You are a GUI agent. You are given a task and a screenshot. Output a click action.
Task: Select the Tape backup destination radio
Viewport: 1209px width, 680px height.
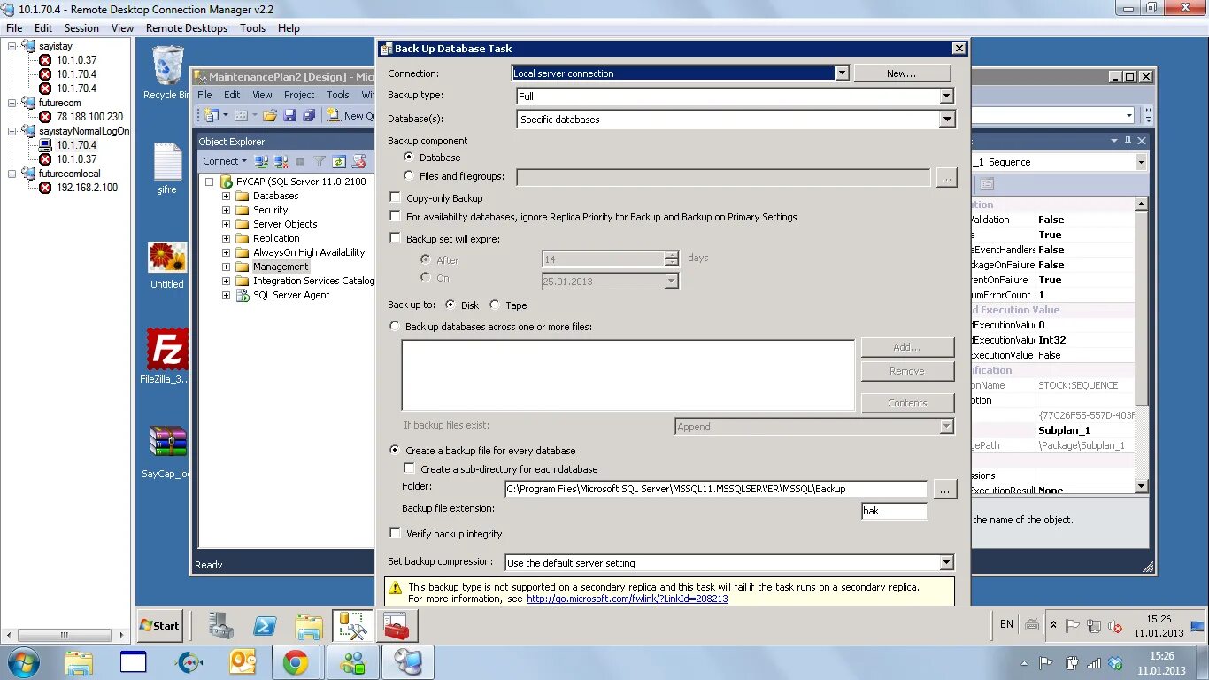point(495,305)
